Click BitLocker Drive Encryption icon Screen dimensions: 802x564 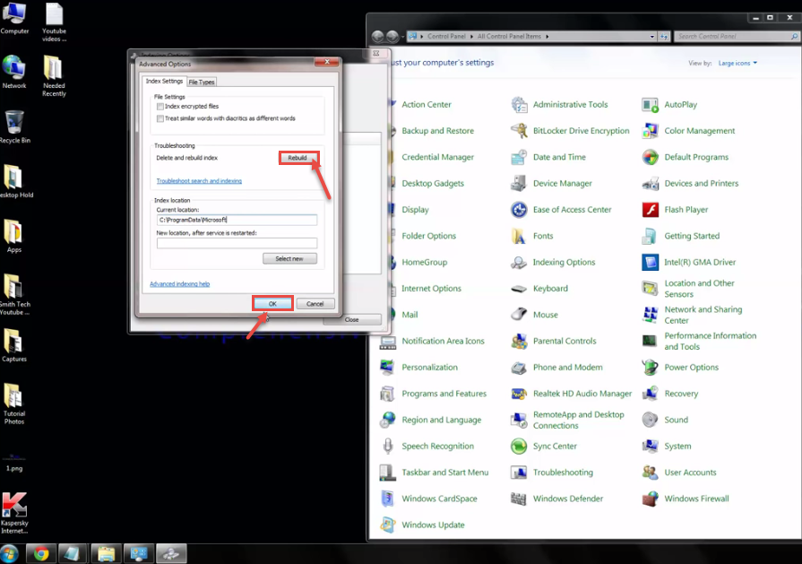point(519,131)
